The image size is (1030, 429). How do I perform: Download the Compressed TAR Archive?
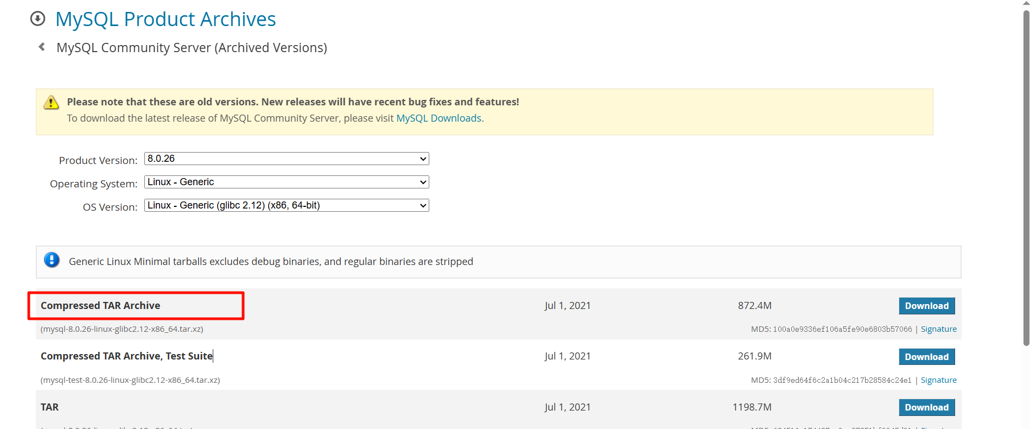926,306
